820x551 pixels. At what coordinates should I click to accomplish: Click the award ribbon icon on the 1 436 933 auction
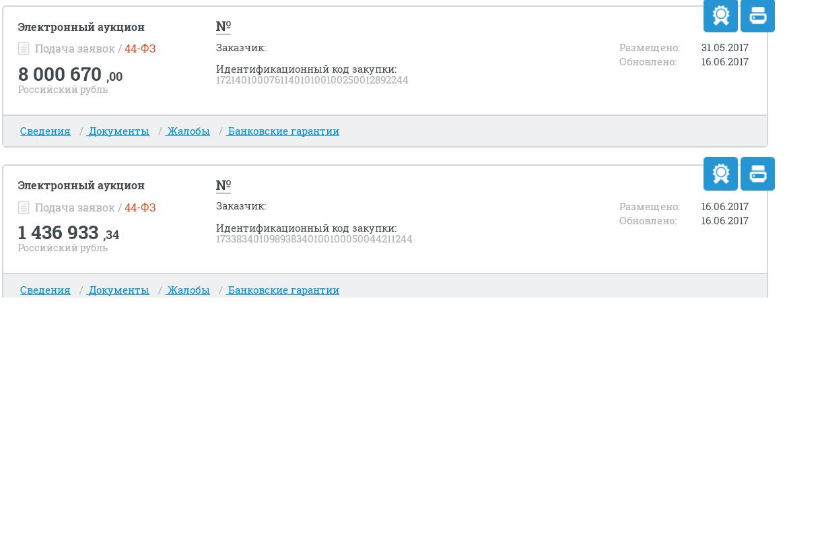(x=720, y=174)
